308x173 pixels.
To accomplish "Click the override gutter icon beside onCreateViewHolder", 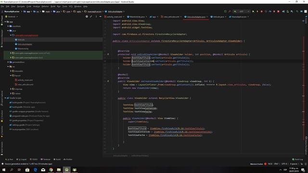I will (x=108, y=81).
